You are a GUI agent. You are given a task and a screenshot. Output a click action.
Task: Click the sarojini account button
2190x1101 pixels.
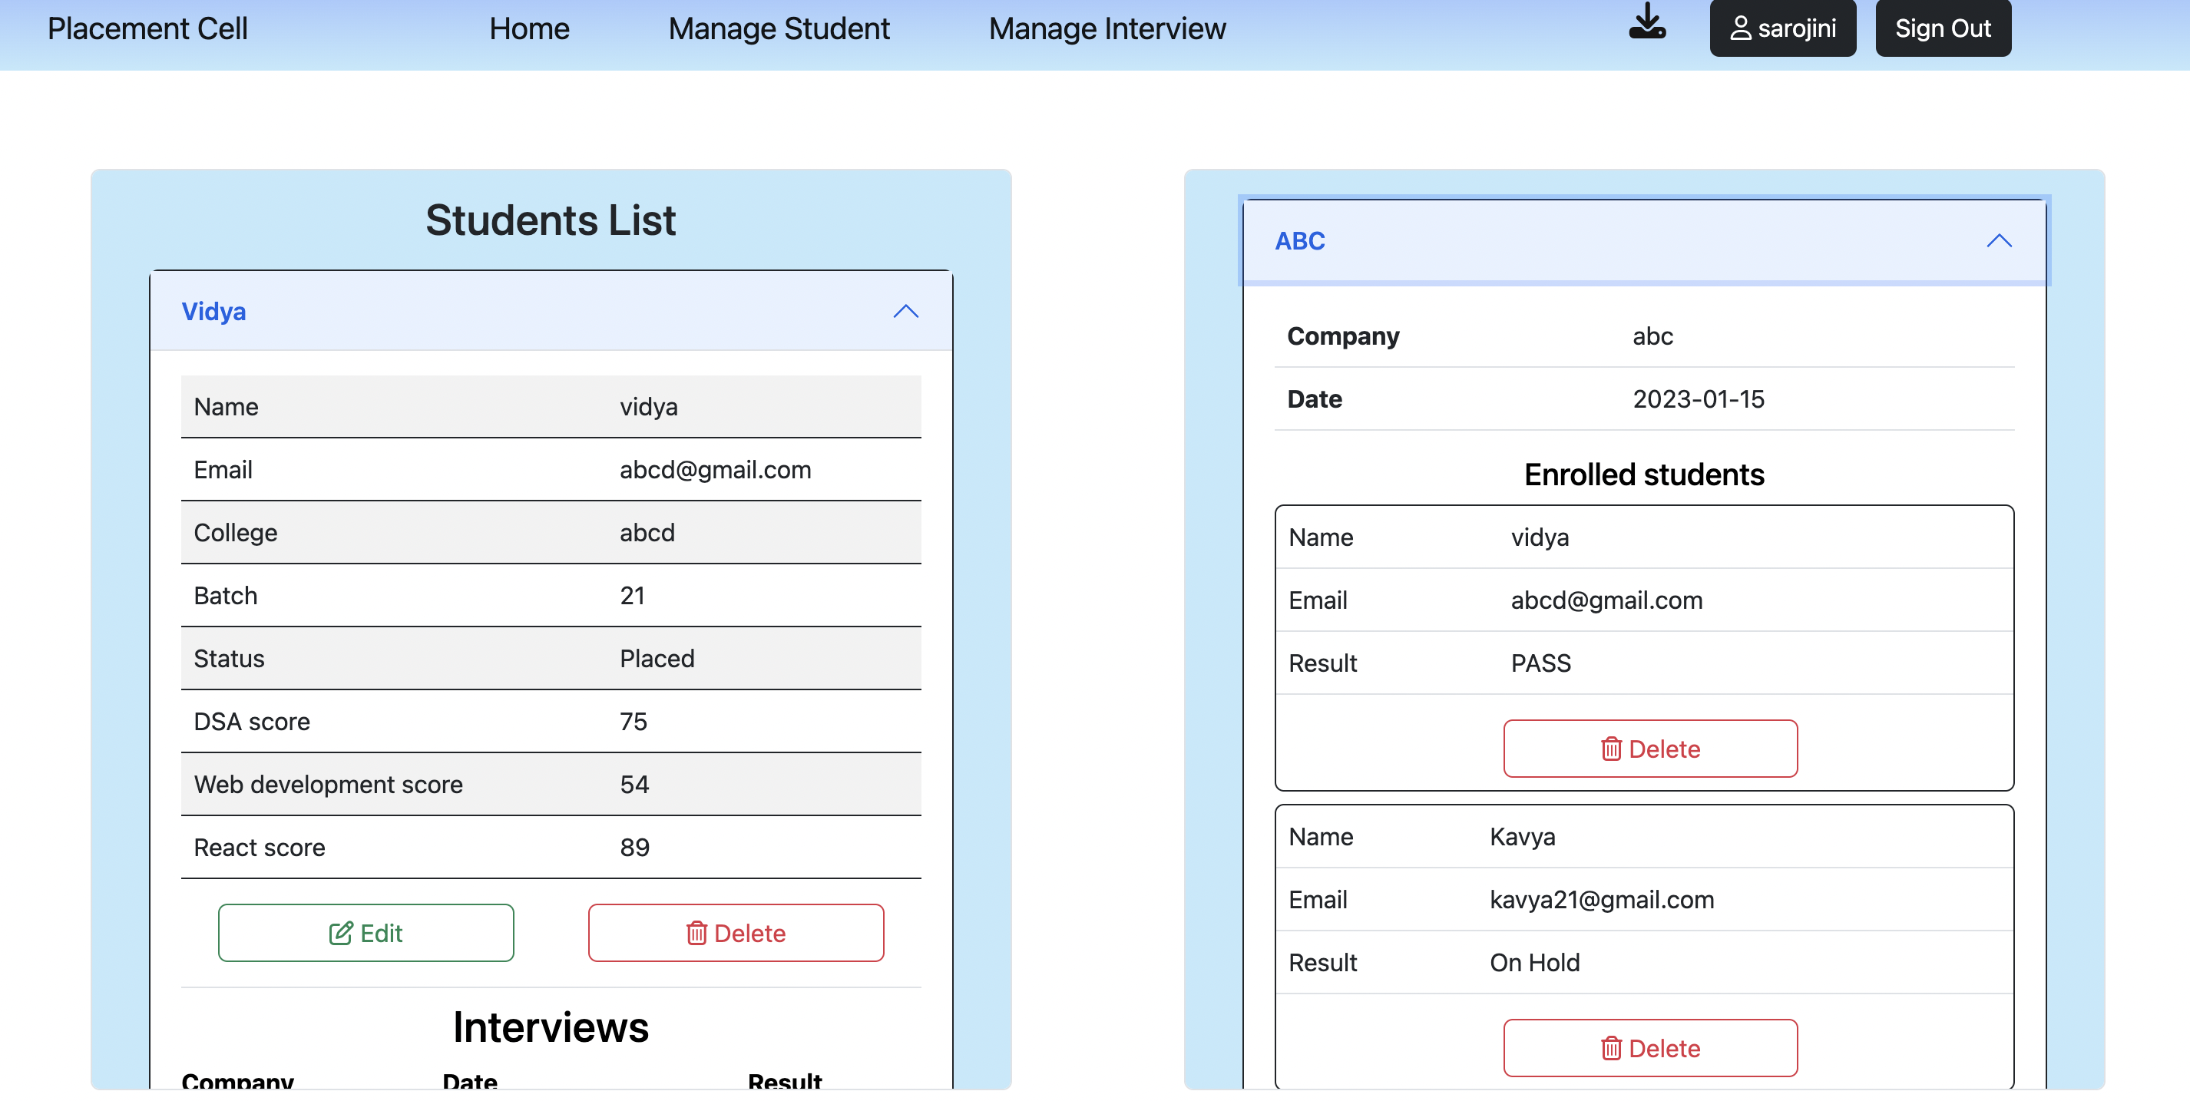[1783, 28]
